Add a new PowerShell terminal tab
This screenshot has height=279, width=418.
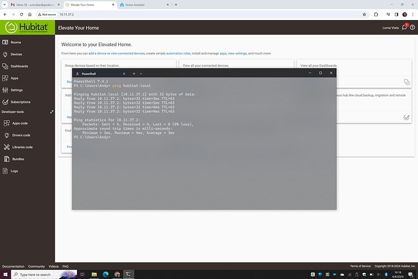(134, 73)
